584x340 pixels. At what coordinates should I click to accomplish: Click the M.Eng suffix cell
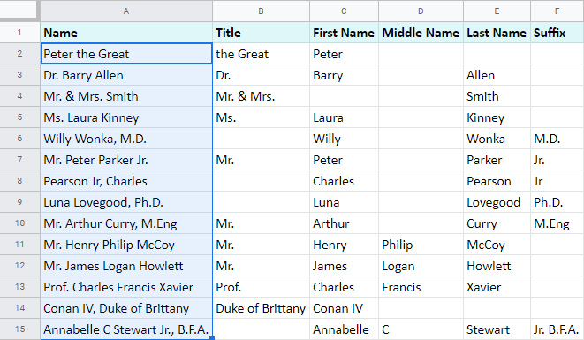(x=557, y=223)
